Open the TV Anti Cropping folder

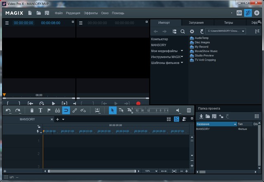pyautogui.click(x=203, y=60)
